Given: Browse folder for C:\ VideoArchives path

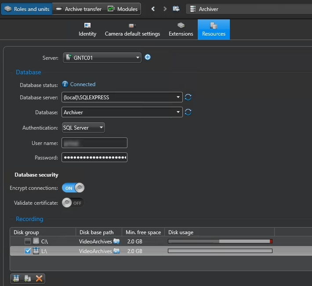Looking at the screenshot, I should tap(116, 241).
